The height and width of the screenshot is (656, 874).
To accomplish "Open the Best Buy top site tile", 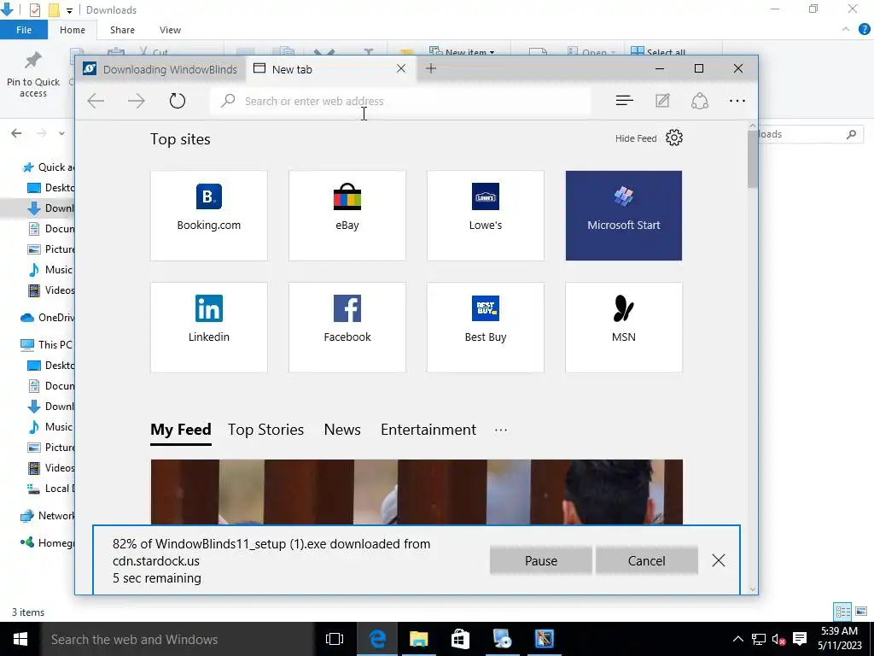I will pyautogui.click(x=486, y=327).
